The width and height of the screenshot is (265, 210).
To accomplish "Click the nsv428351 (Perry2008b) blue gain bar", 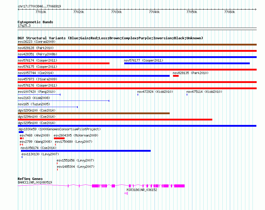I will pos(137,57).
